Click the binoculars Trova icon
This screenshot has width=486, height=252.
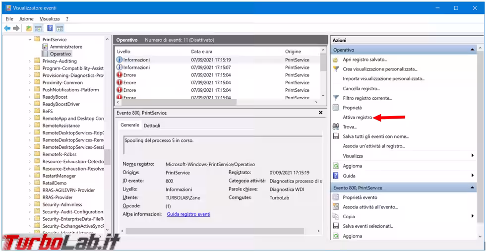pos(336,127)
